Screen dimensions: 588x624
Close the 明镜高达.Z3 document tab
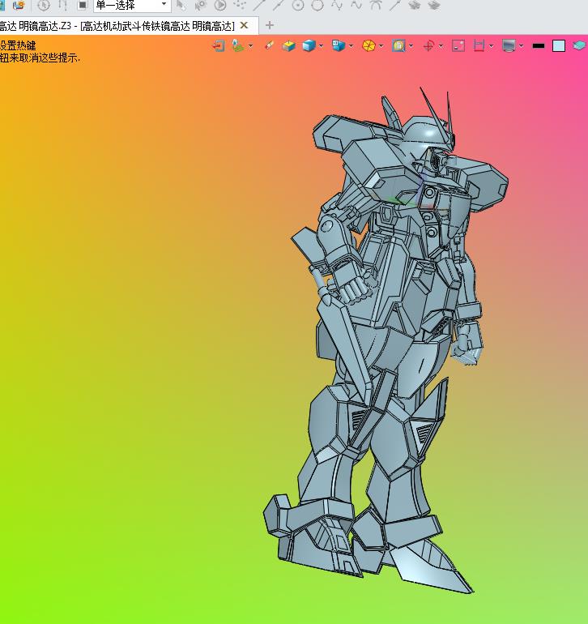[245, 25]
